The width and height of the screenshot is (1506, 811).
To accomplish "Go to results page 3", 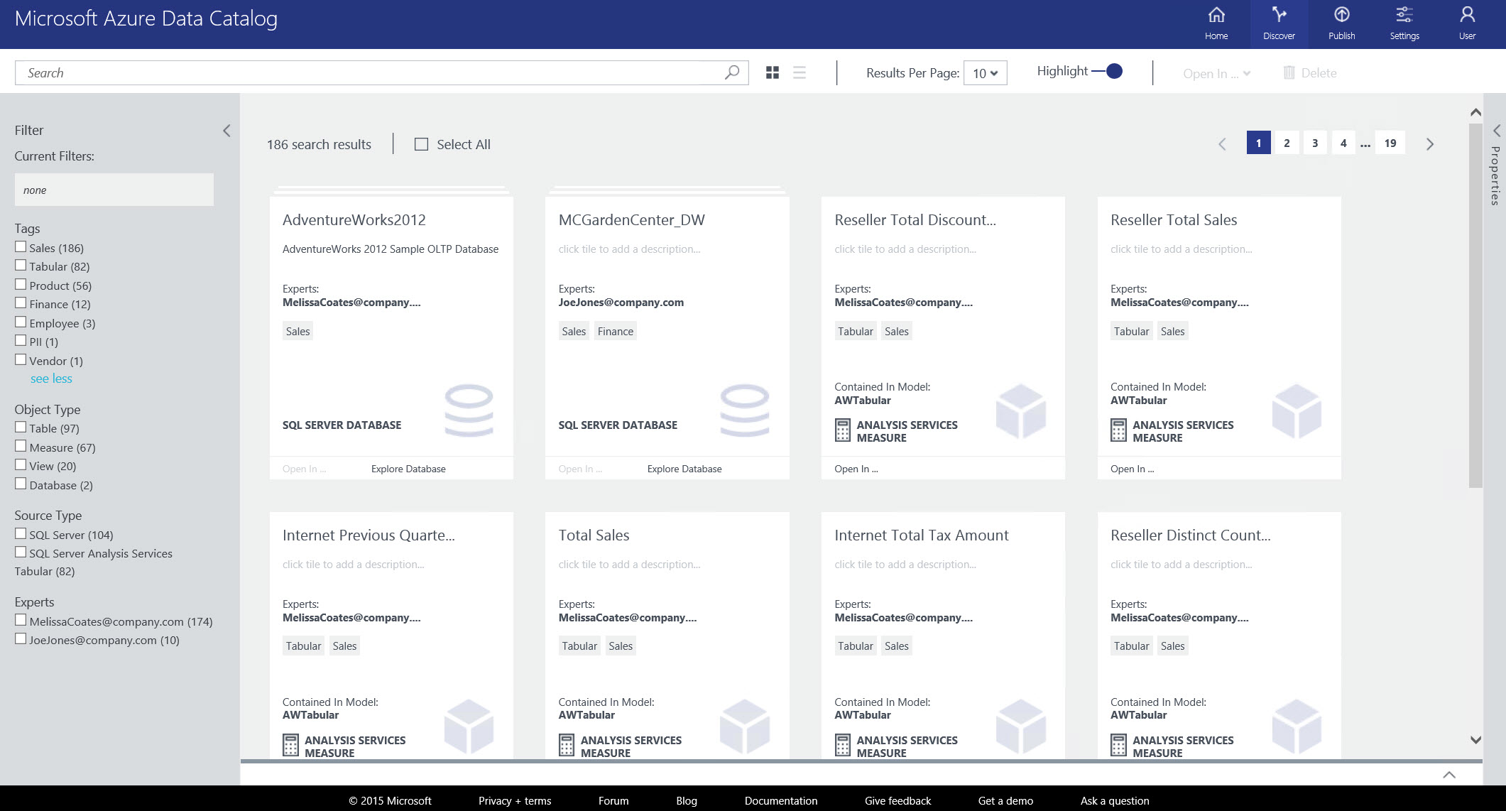I will [1315, 143].
